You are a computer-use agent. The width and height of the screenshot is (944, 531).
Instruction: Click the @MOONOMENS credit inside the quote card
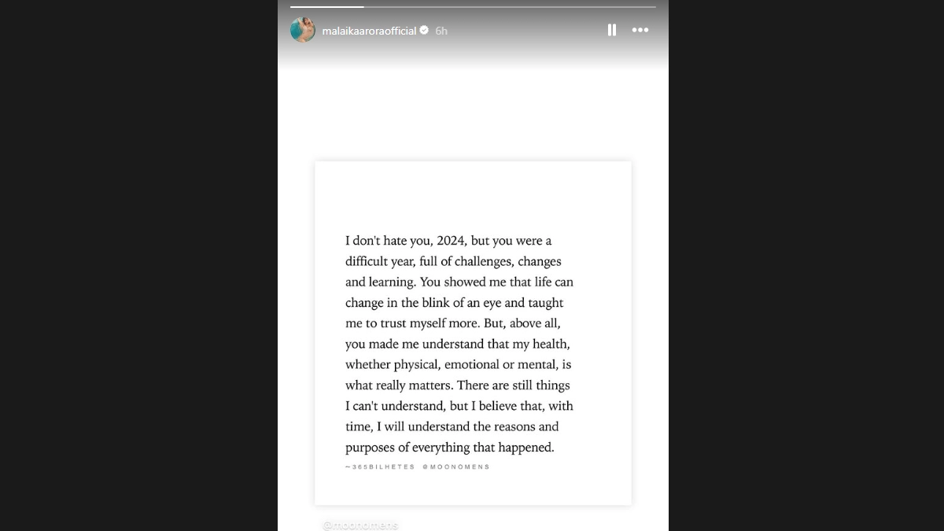tap(455, 467)
